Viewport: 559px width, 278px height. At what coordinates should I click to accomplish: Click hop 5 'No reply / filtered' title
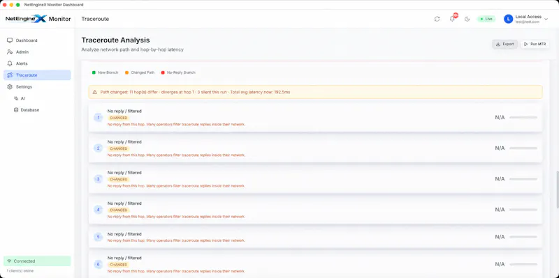tap(124, 234)
